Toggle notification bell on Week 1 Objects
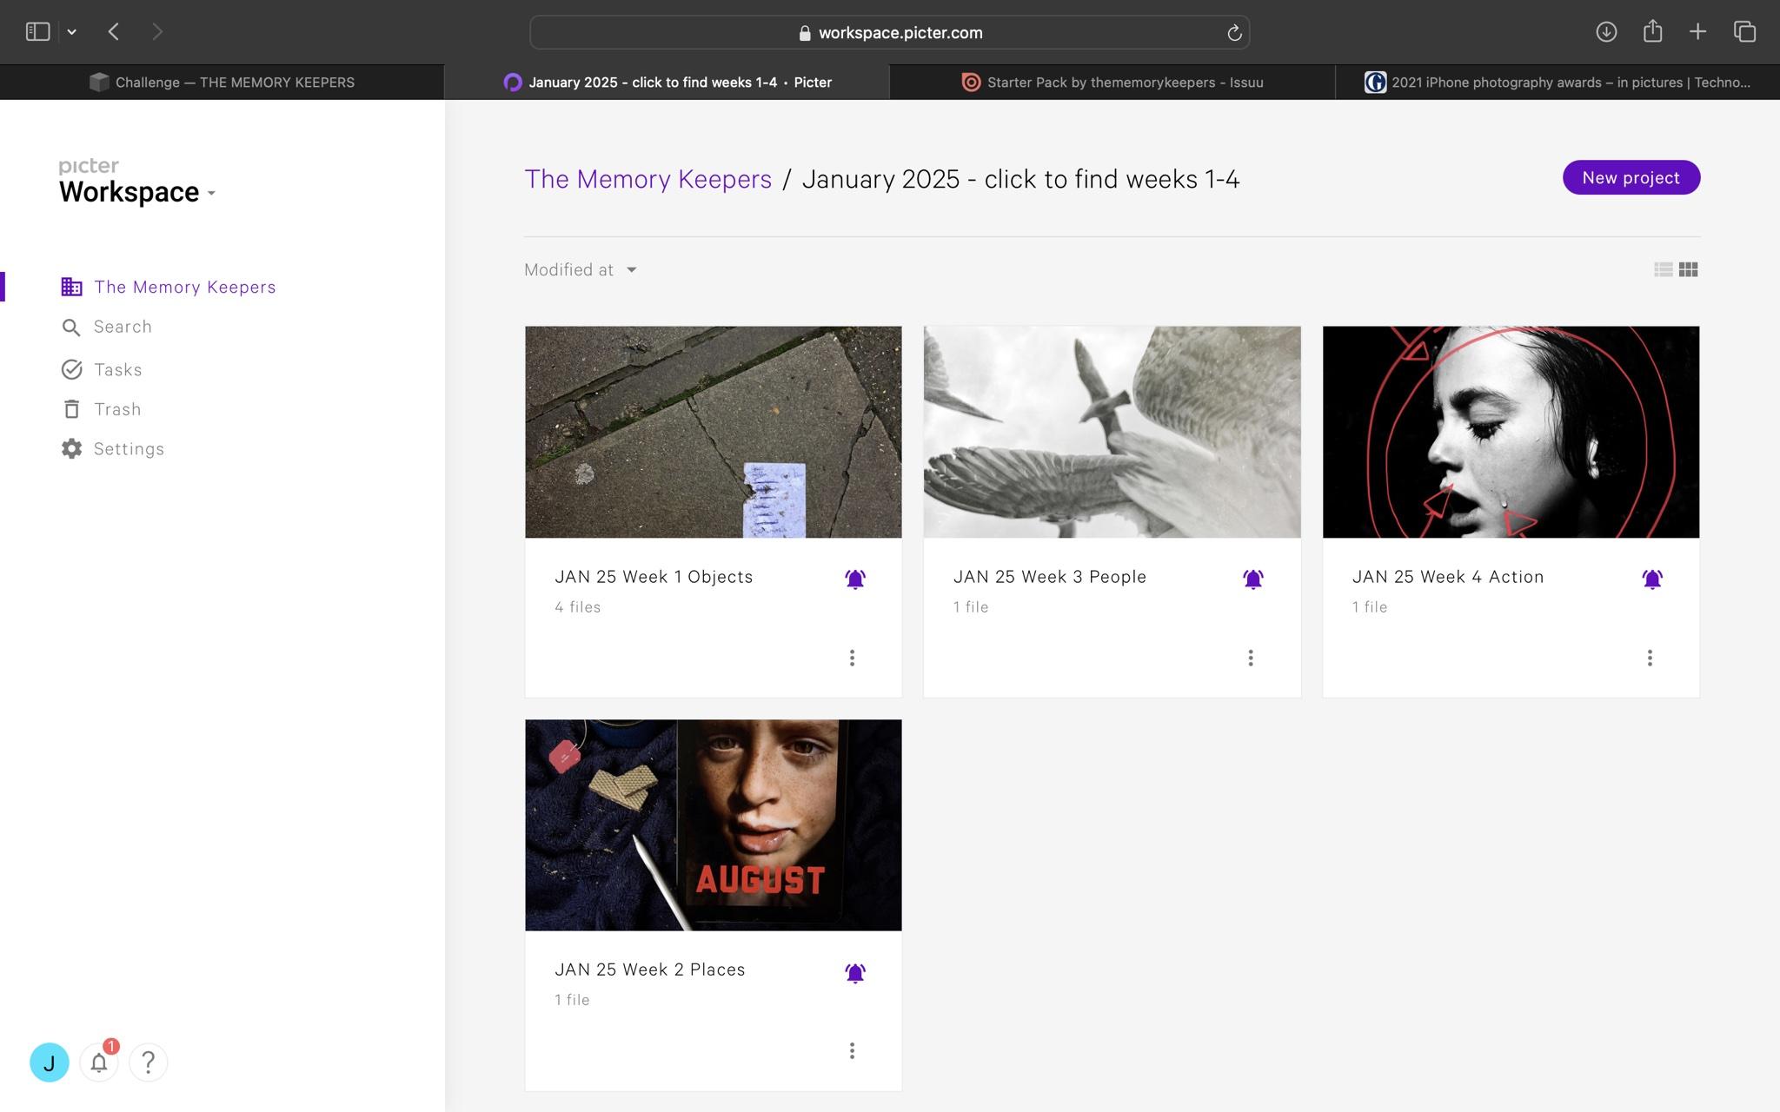This screenshot has width=1780, height=1112. (x=855, y=579)
